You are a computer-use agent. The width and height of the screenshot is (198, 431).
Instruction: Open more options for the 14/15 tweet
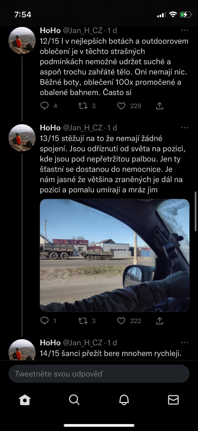[185, 343]
